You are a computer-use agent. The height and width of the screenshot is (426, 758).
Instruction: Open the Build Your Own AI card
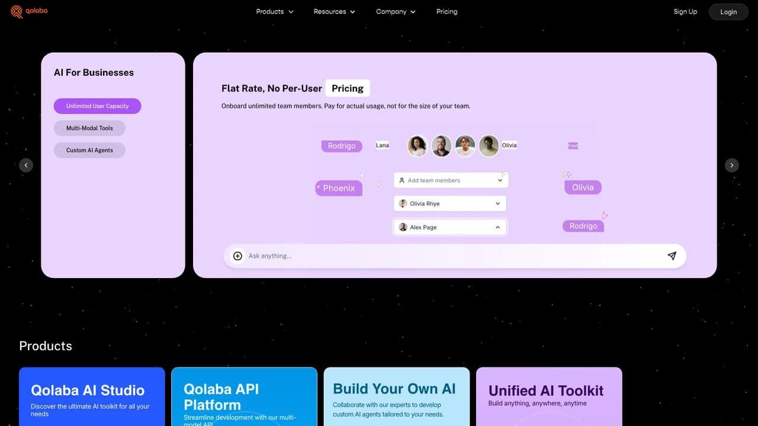[x=397, y=396]
